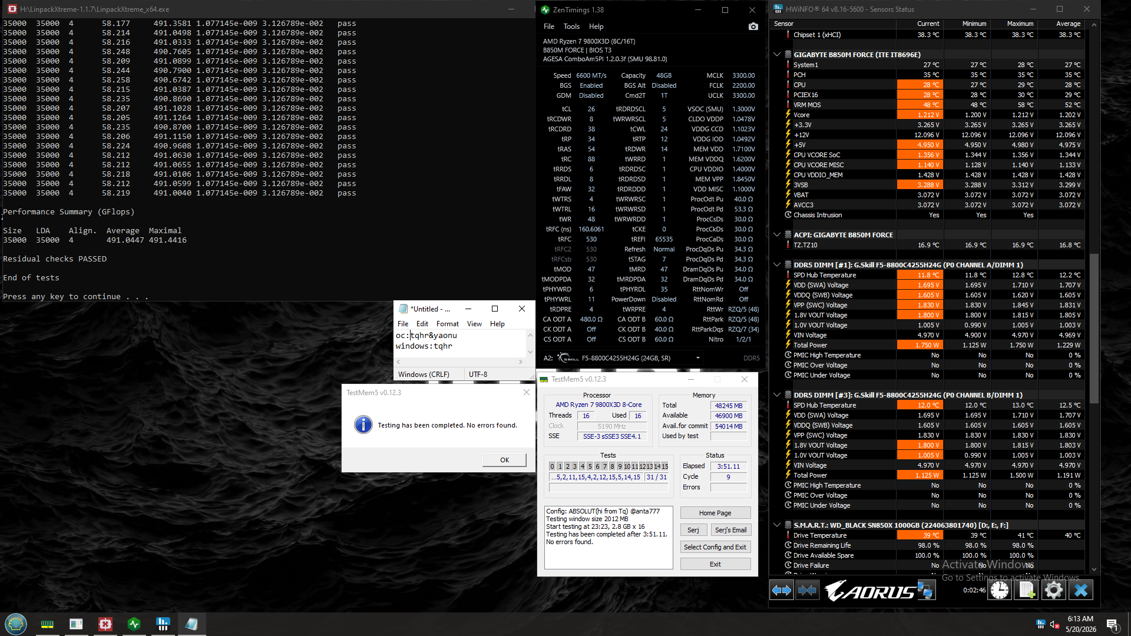Close sensors with the blue X icon
Image resolution: width=1131 pixels, height=636 pixels.
1081,590
